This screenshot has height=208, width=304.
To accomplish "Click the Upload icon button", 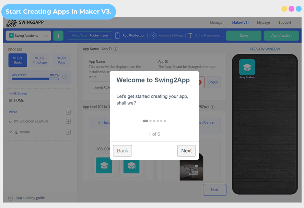I will pos(99,123).
